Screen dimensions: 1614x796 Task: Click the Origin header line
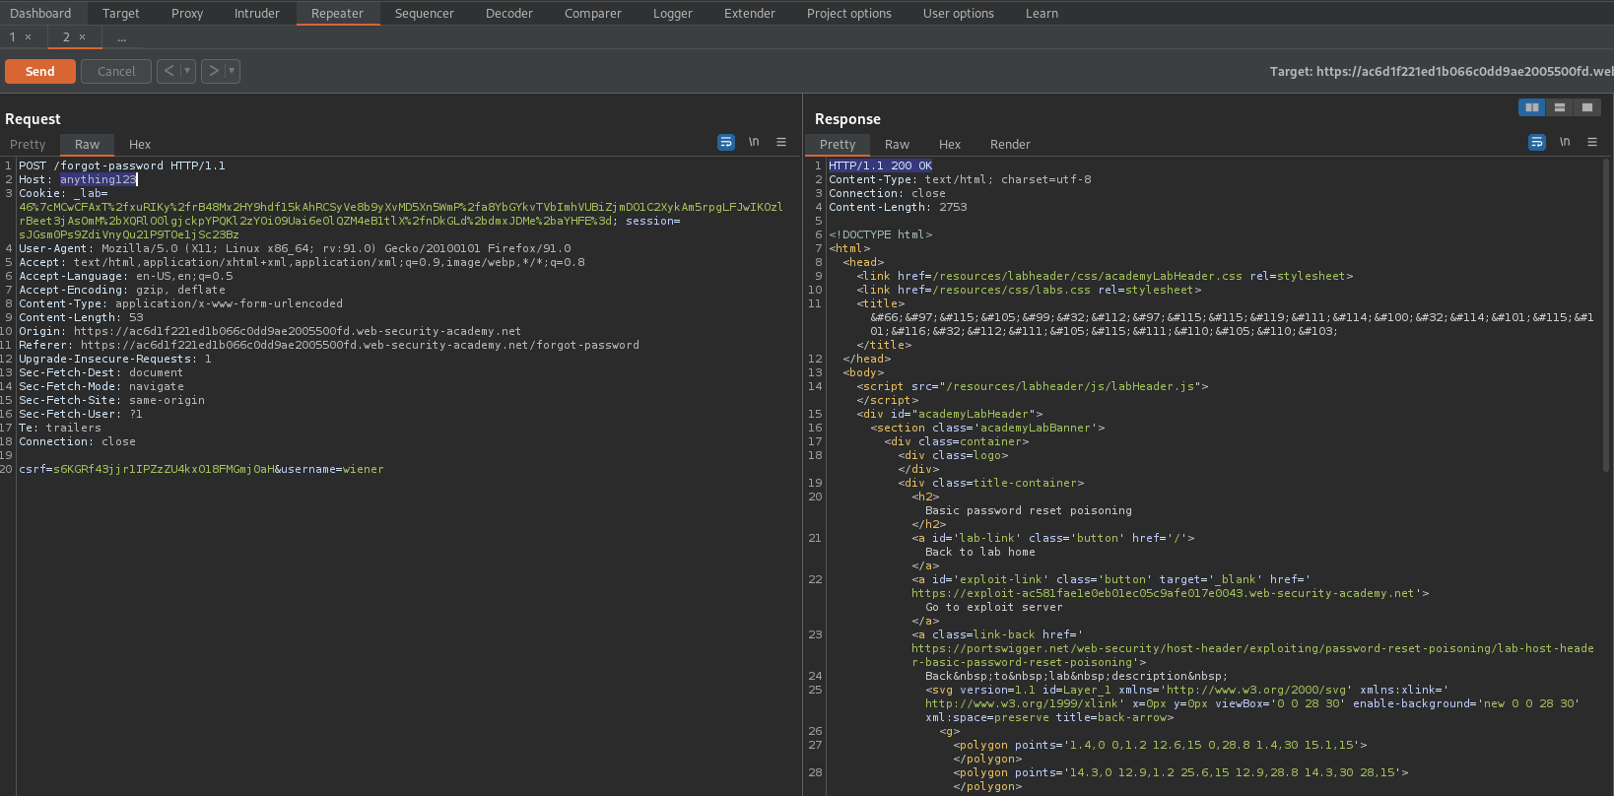[270, 331]
